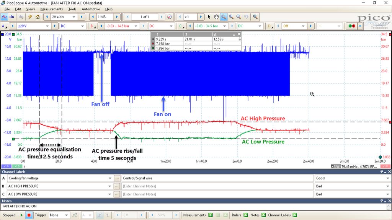The width and height of the screenshot is (392, 220).
Task: Click Zoom to full view icon
Action: point(255,17)
